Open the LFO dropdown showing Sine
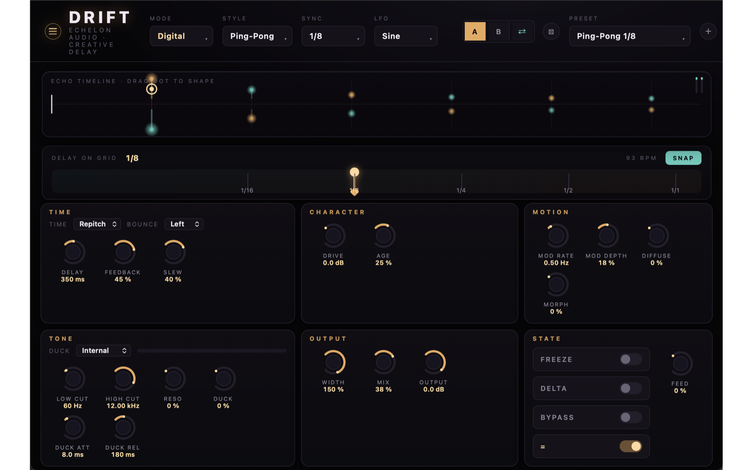 coord(406,36)
